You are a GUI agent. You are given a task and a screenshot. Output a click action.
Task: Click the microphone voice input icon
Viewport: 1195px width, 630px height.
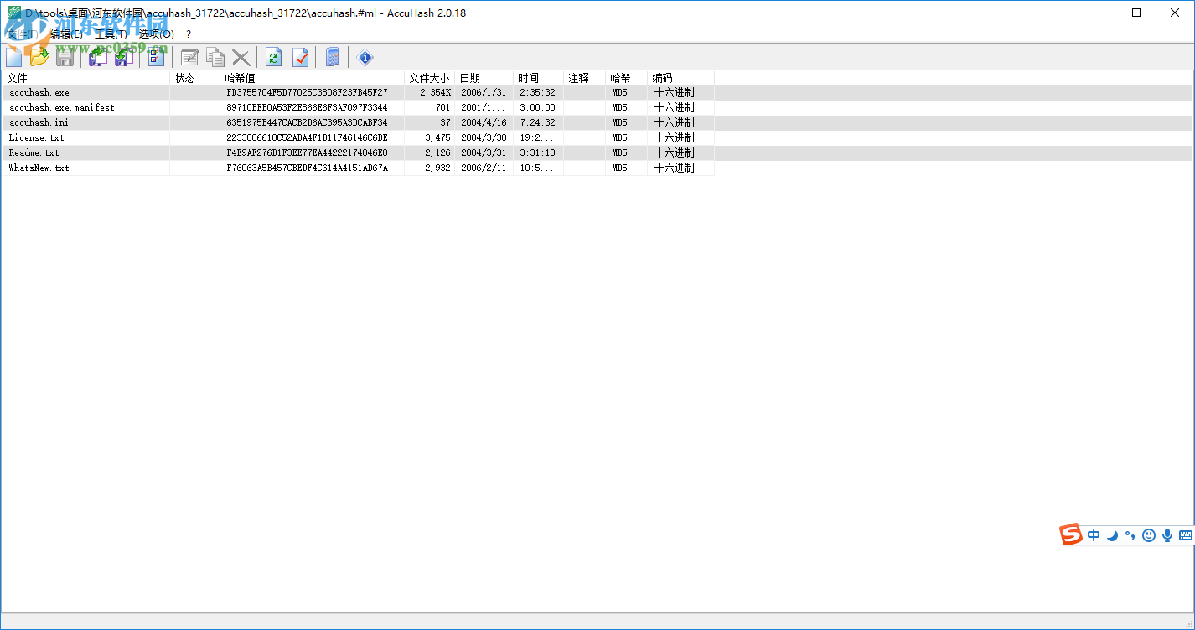1167,535
